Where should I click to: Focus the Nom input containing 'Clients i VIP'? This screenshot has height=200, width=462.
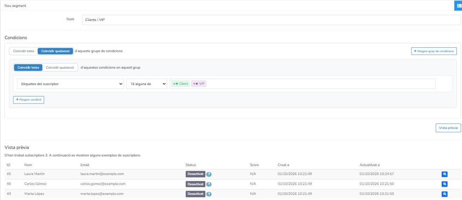click(x=271, y=20)
